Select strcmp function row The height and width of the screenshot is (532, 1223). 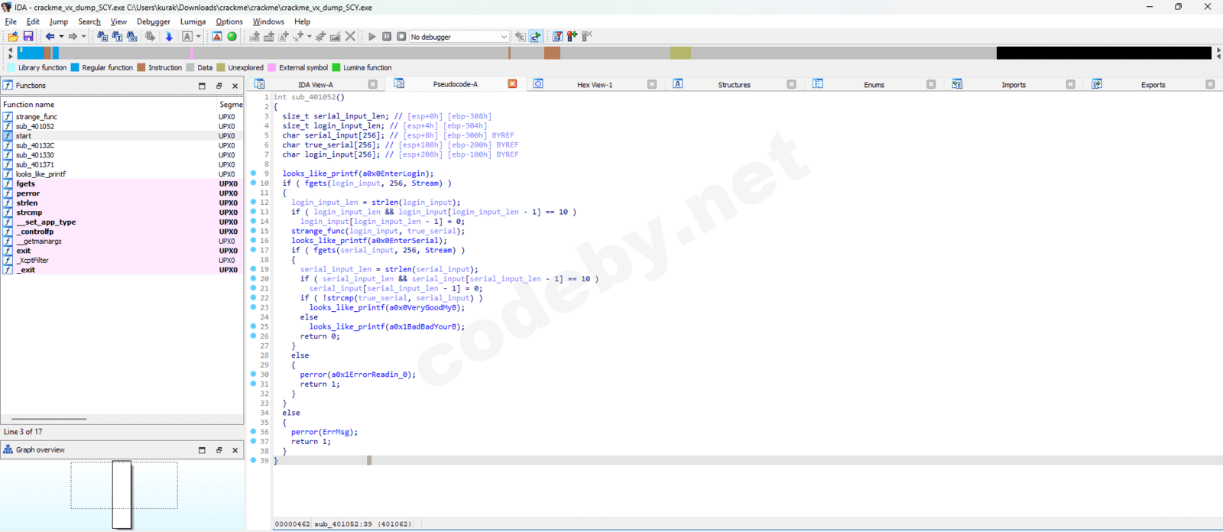122,212
